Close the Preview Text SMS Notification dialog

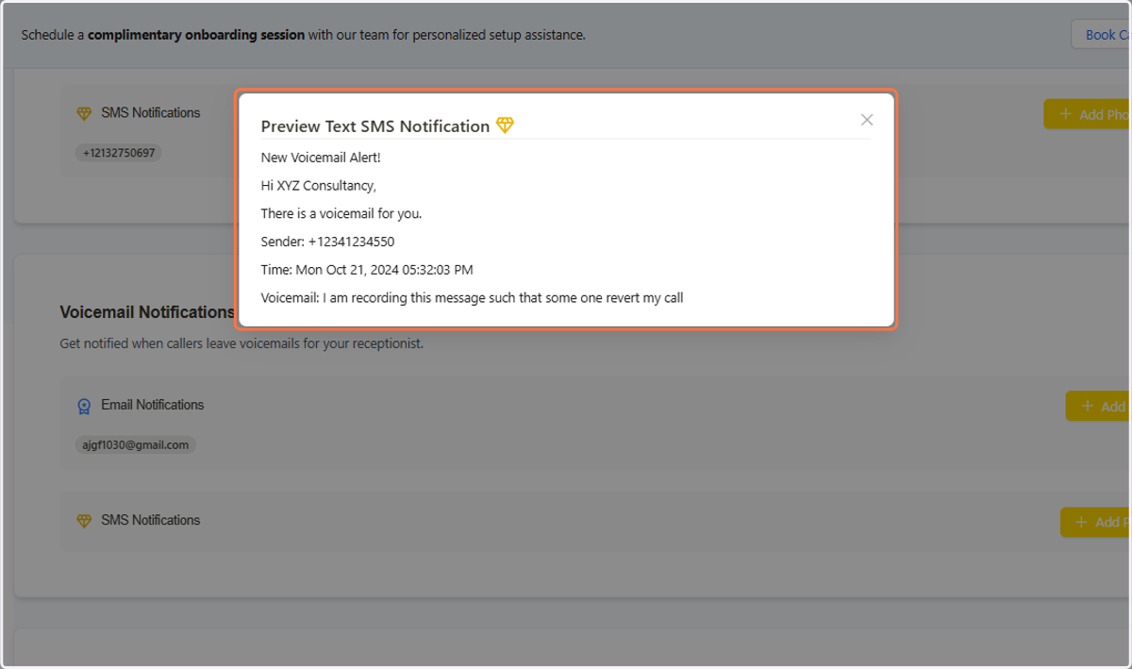coord(867,120)
